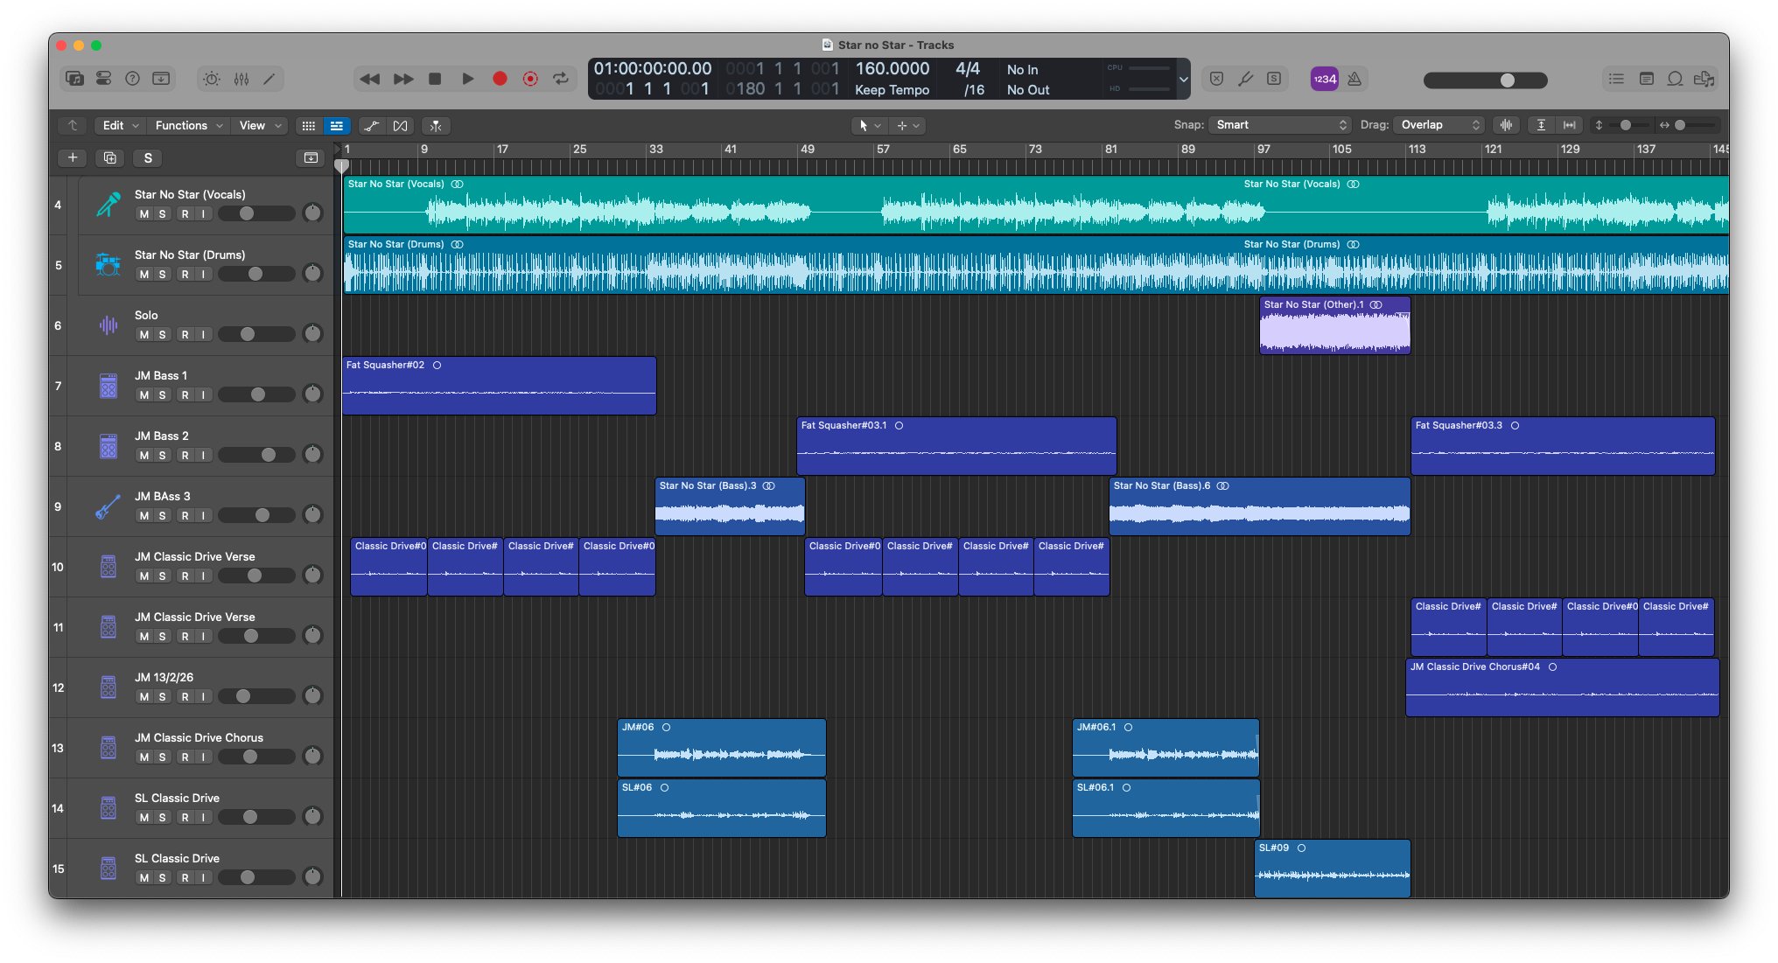Open the Smart Controls dial icon

point(212,79)
